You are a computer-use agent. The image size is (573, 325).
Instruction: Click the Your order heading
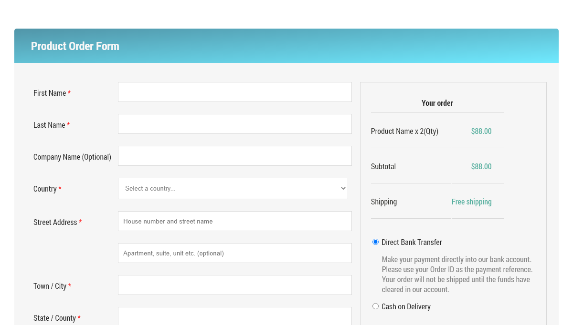pyautogui.click(x=437, y=103)
